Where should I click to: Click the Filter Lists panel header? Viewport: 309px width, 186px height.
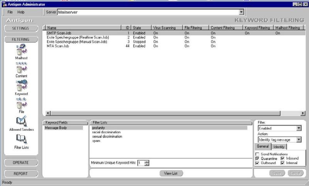171,122
